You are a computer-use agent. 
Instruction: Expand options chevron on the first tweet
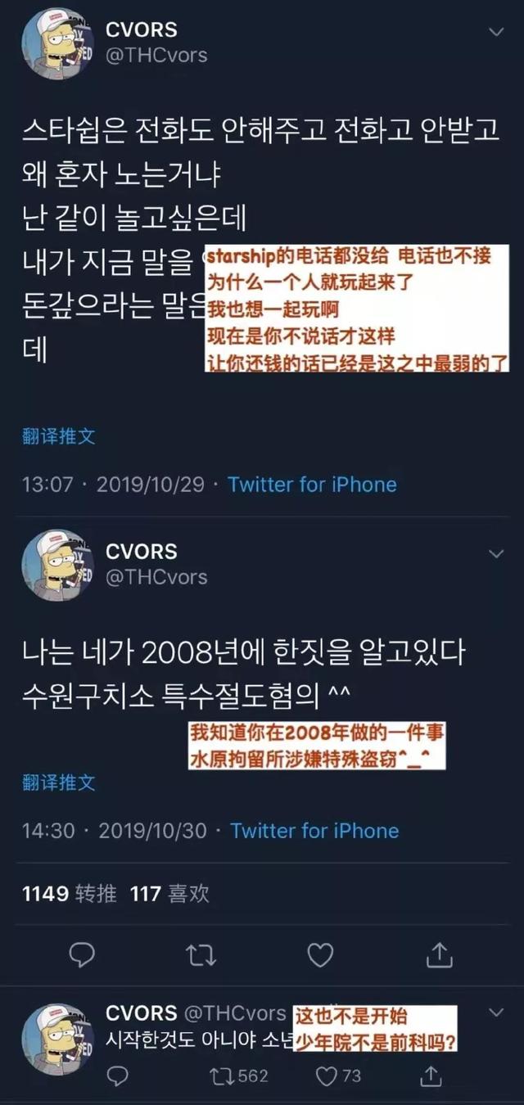pos(495,32)
